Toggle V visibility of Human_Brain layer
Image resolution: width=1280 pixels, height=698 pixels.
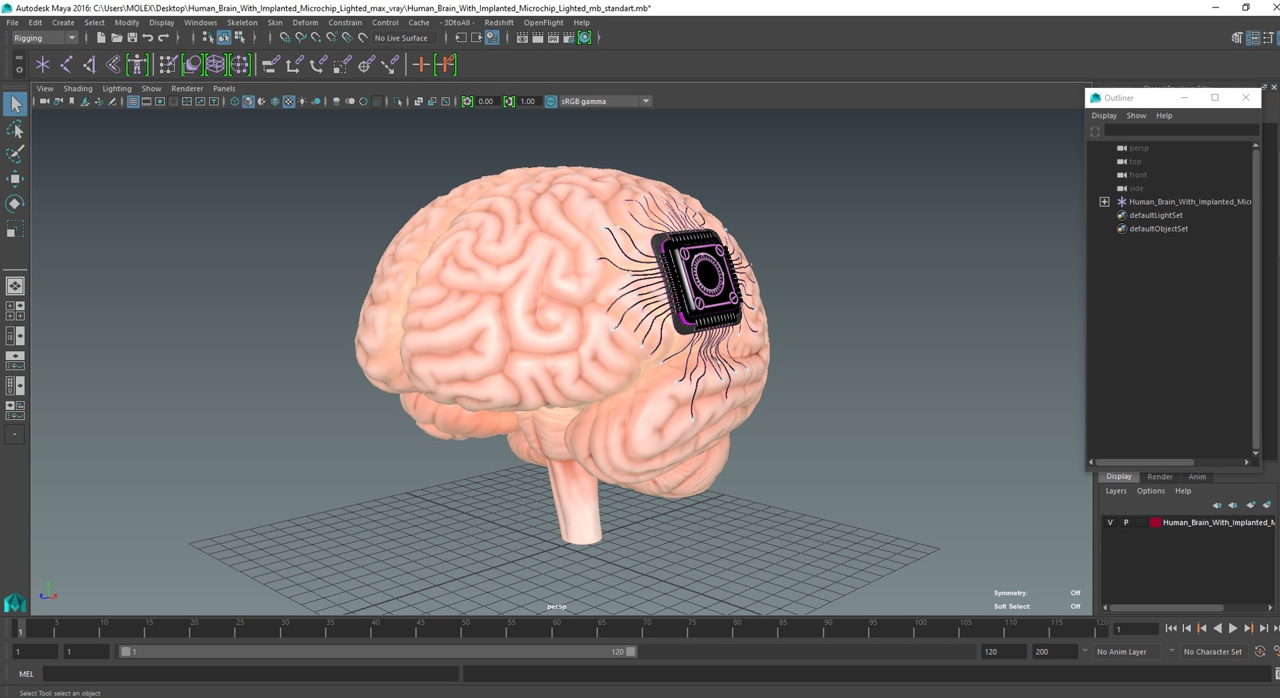click(x=1110, y=523)
